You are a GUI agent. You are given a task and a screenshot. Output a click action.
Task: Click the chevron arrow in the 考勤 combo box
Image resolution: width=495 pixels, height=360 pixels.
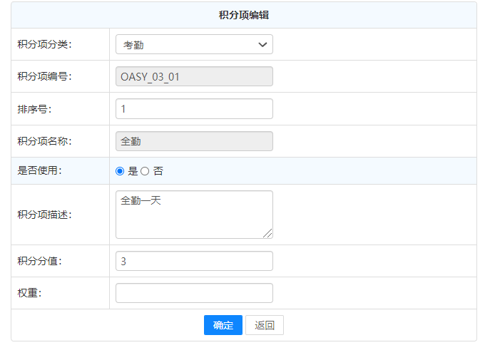262,45
